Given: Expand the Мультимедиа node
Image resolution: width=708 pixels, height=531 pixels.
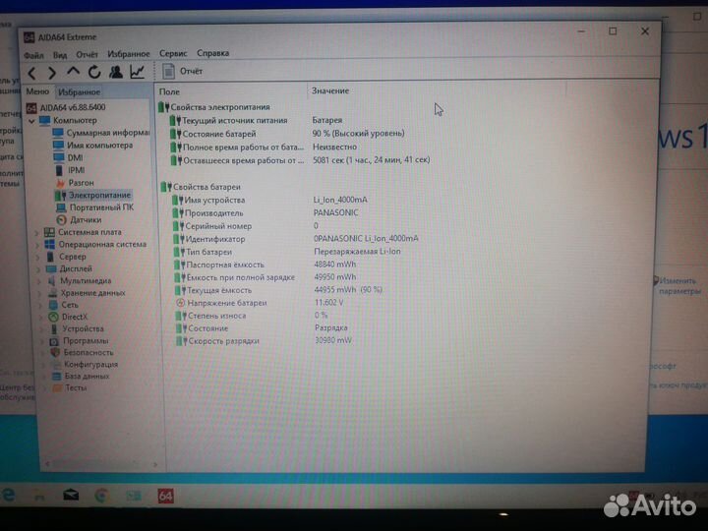Looking at the screenshot, I should click(38, 281).
